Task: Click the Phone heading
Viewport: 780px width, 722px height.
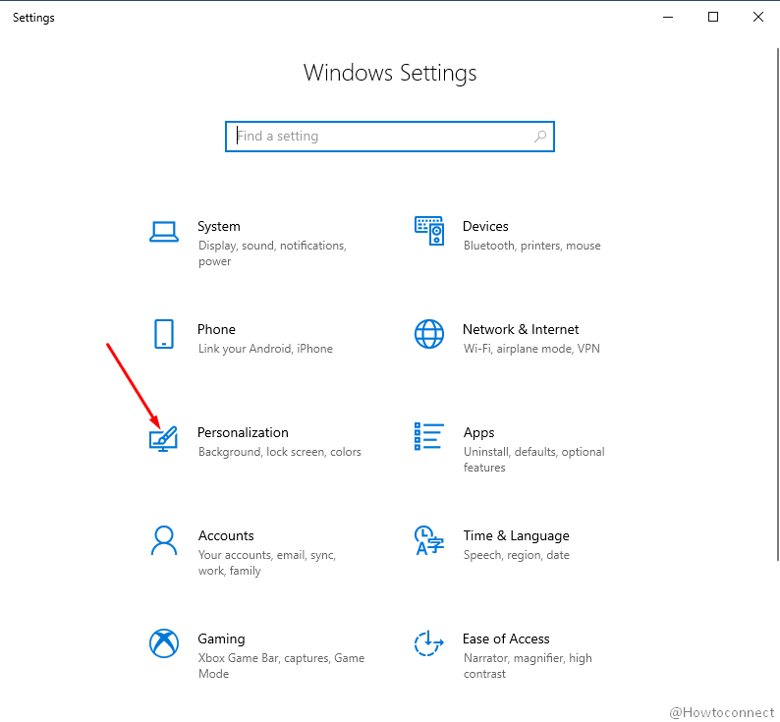Action: [x=216, y=329]
